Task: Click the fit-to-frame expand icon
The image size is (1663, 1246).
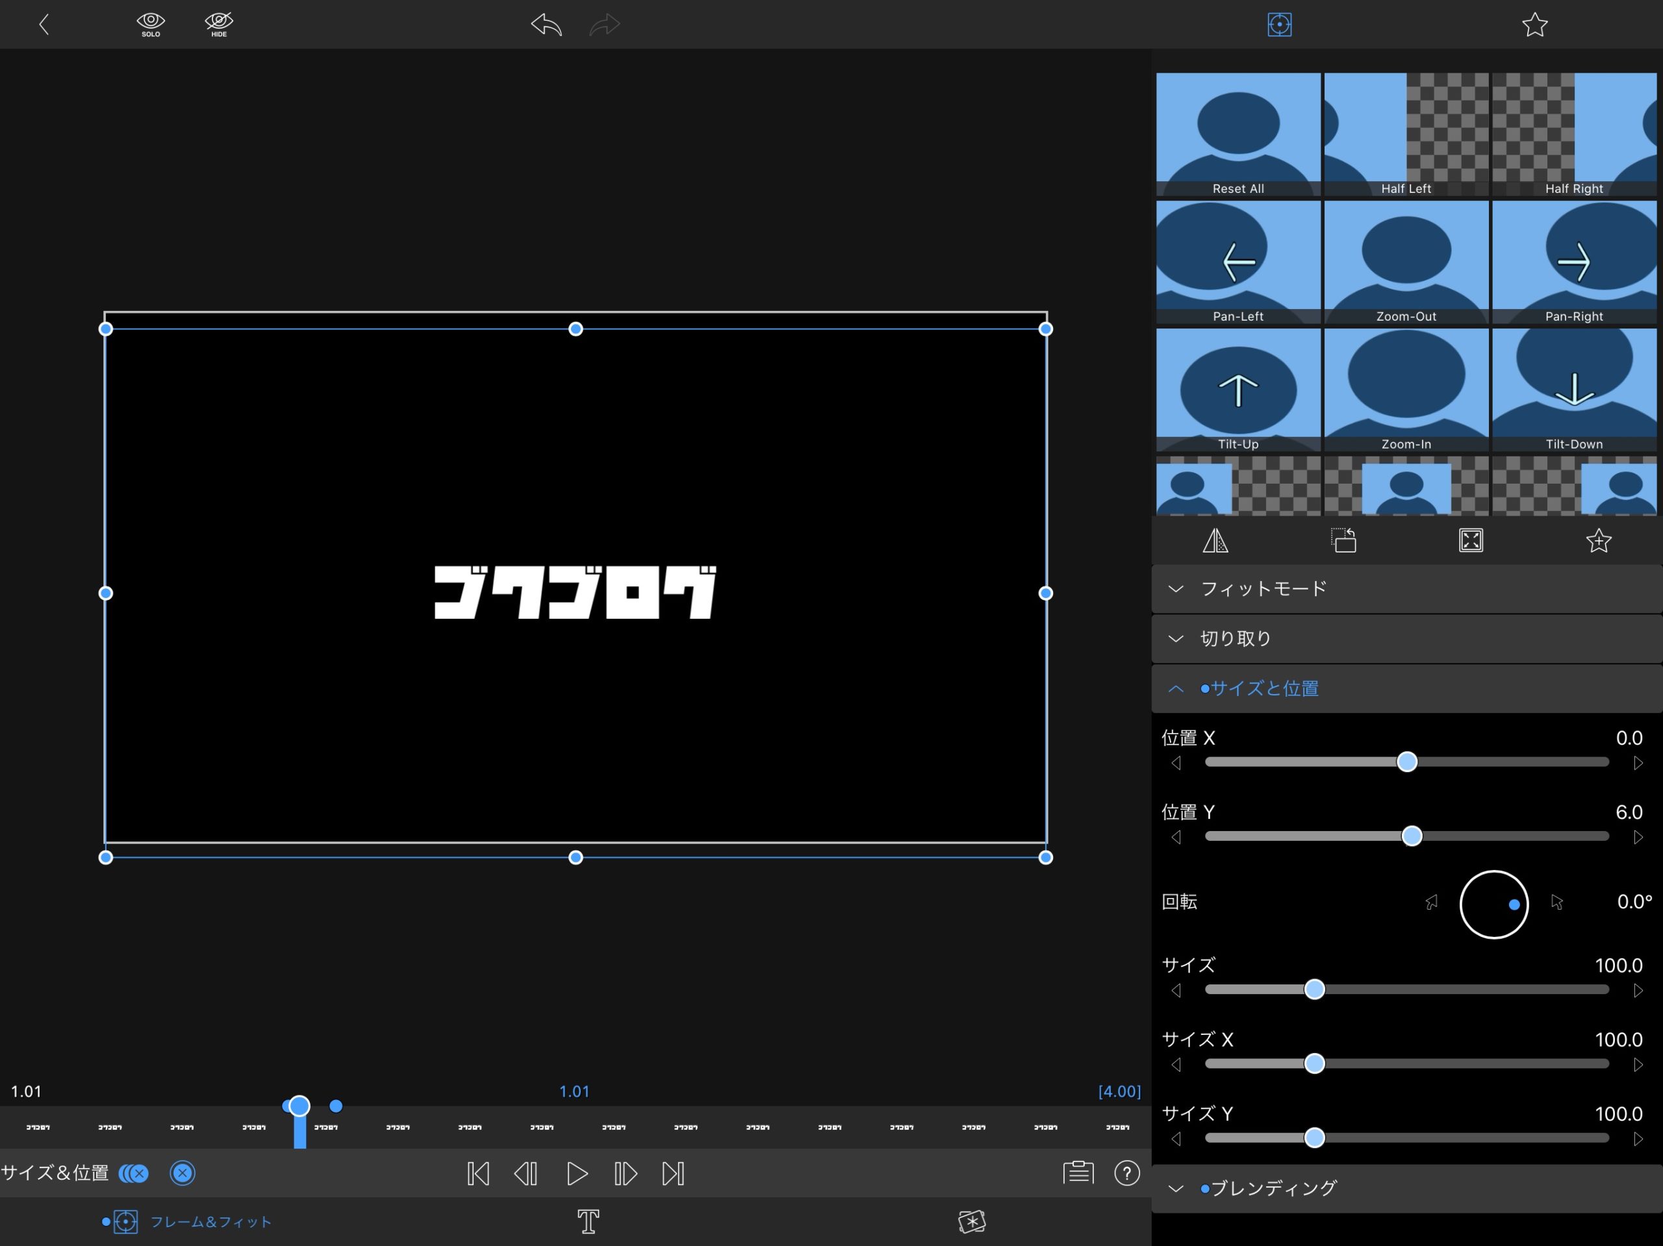Action: [1471, 540]
